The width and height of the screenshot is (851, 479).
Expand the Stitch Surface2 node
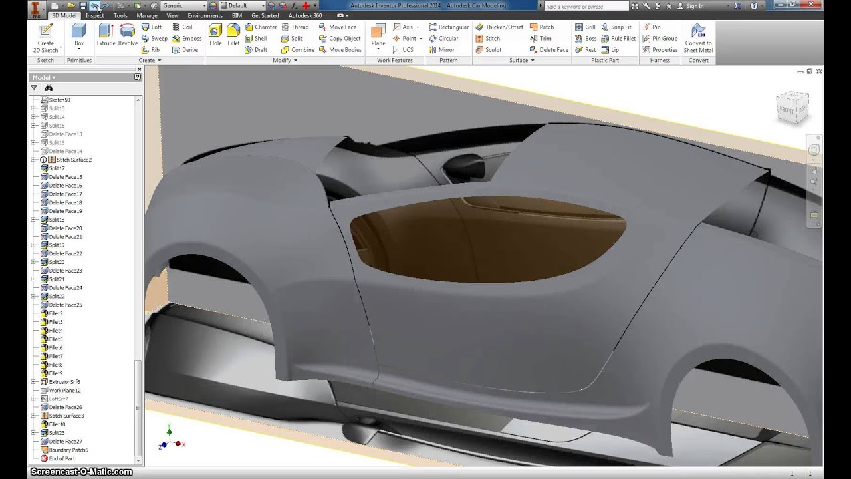coord(33,160)
